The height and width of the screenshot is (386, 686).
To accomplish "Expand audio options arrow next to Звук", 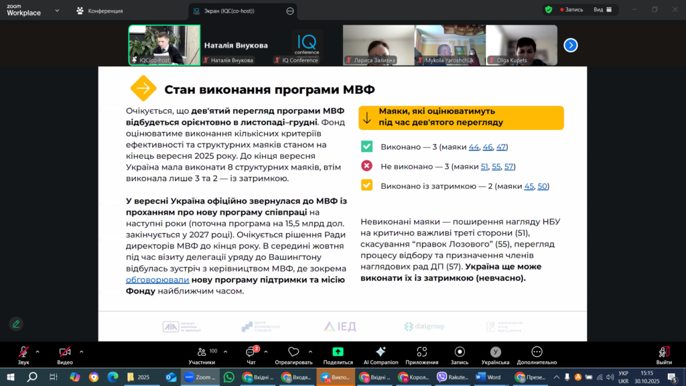I will pyautogui.click(x=38, y=351).
